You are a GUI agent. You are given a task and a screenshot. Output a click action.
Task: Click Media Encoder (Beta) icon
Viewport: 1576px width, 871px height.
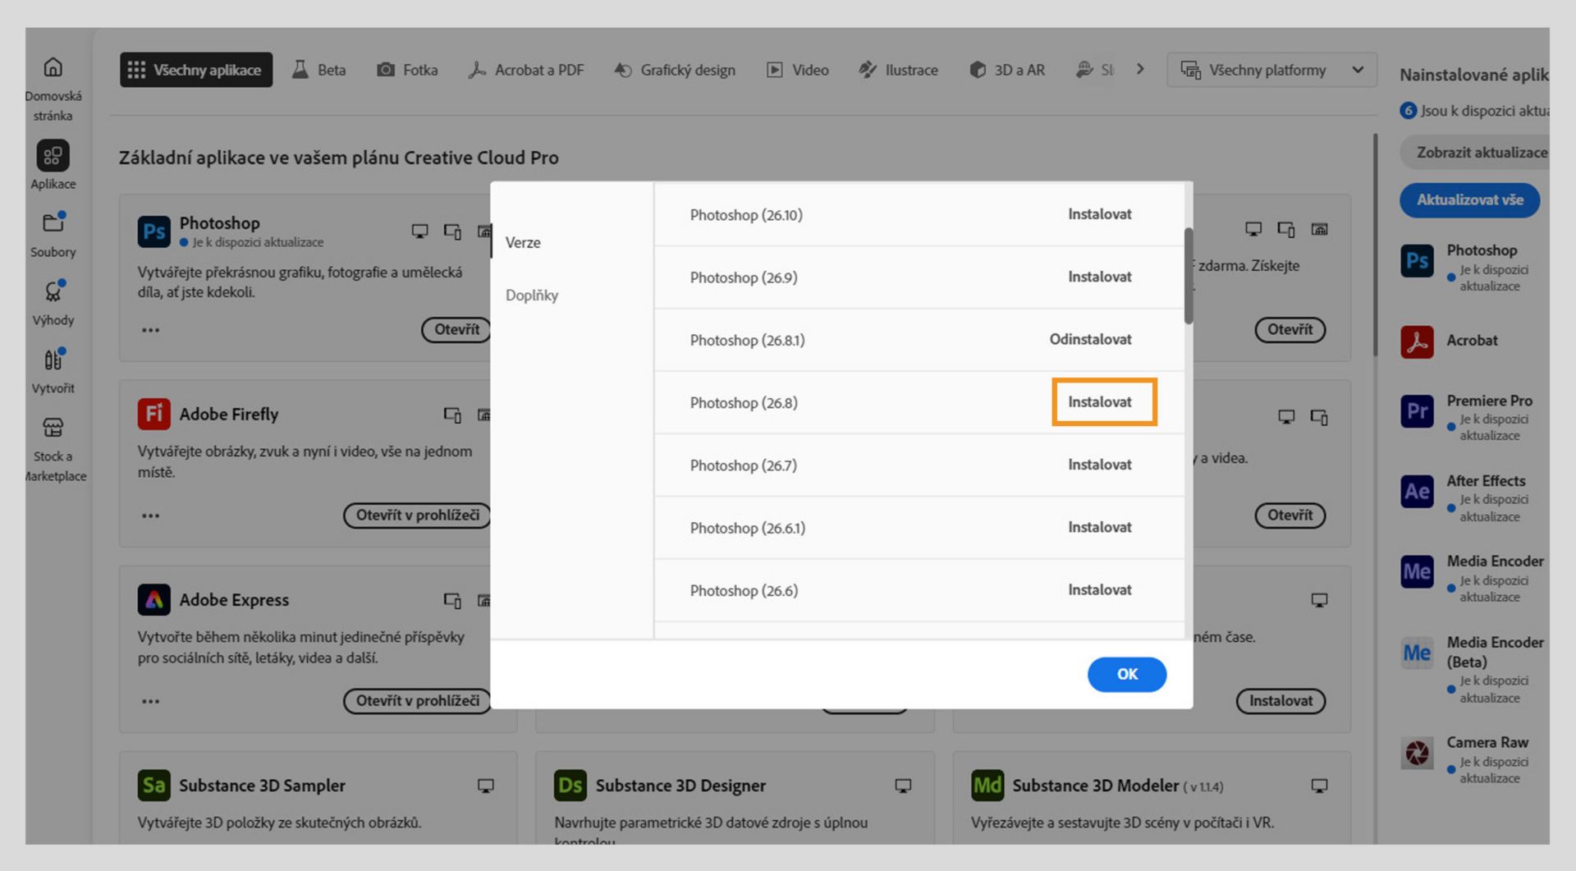(1418, 653)
